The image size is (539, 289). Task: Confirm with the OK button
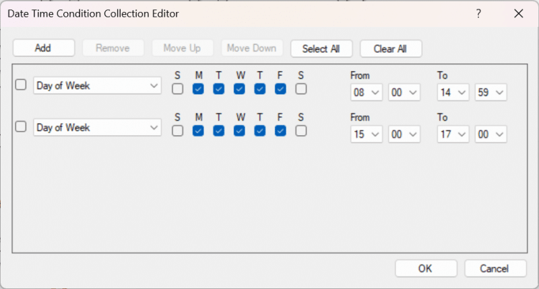(x=426, y=268)
